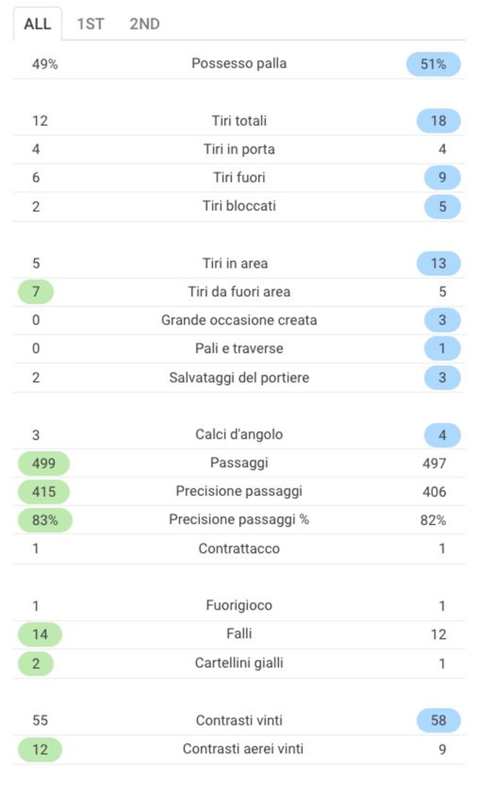Click the 51% possession badge

(433, 64)
